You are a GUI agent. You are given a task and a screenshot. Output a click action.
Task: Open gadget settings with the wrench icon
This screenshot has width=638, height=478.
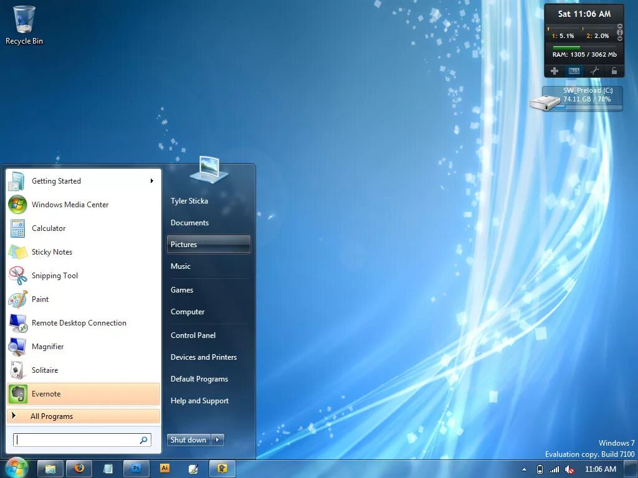594,71
